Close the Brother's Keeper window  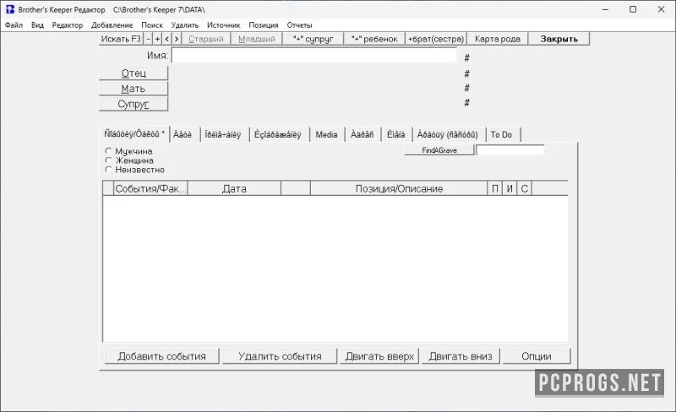coord(661,9)
